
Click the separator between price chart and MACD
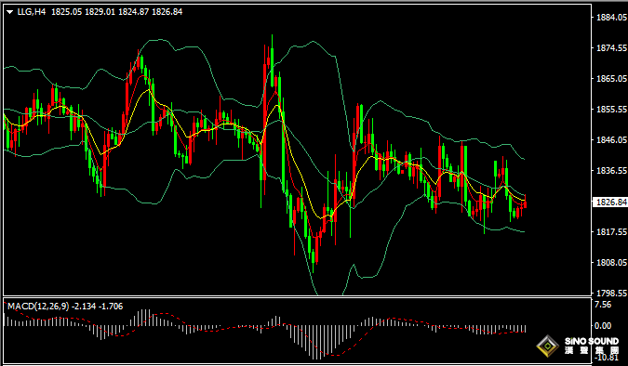click(297, 296)
